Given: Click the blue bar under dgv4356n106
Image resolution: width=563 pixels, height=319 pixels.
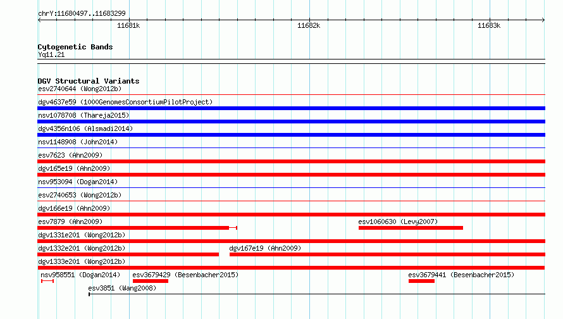Looking at the screenshot, I should point(291,135).
